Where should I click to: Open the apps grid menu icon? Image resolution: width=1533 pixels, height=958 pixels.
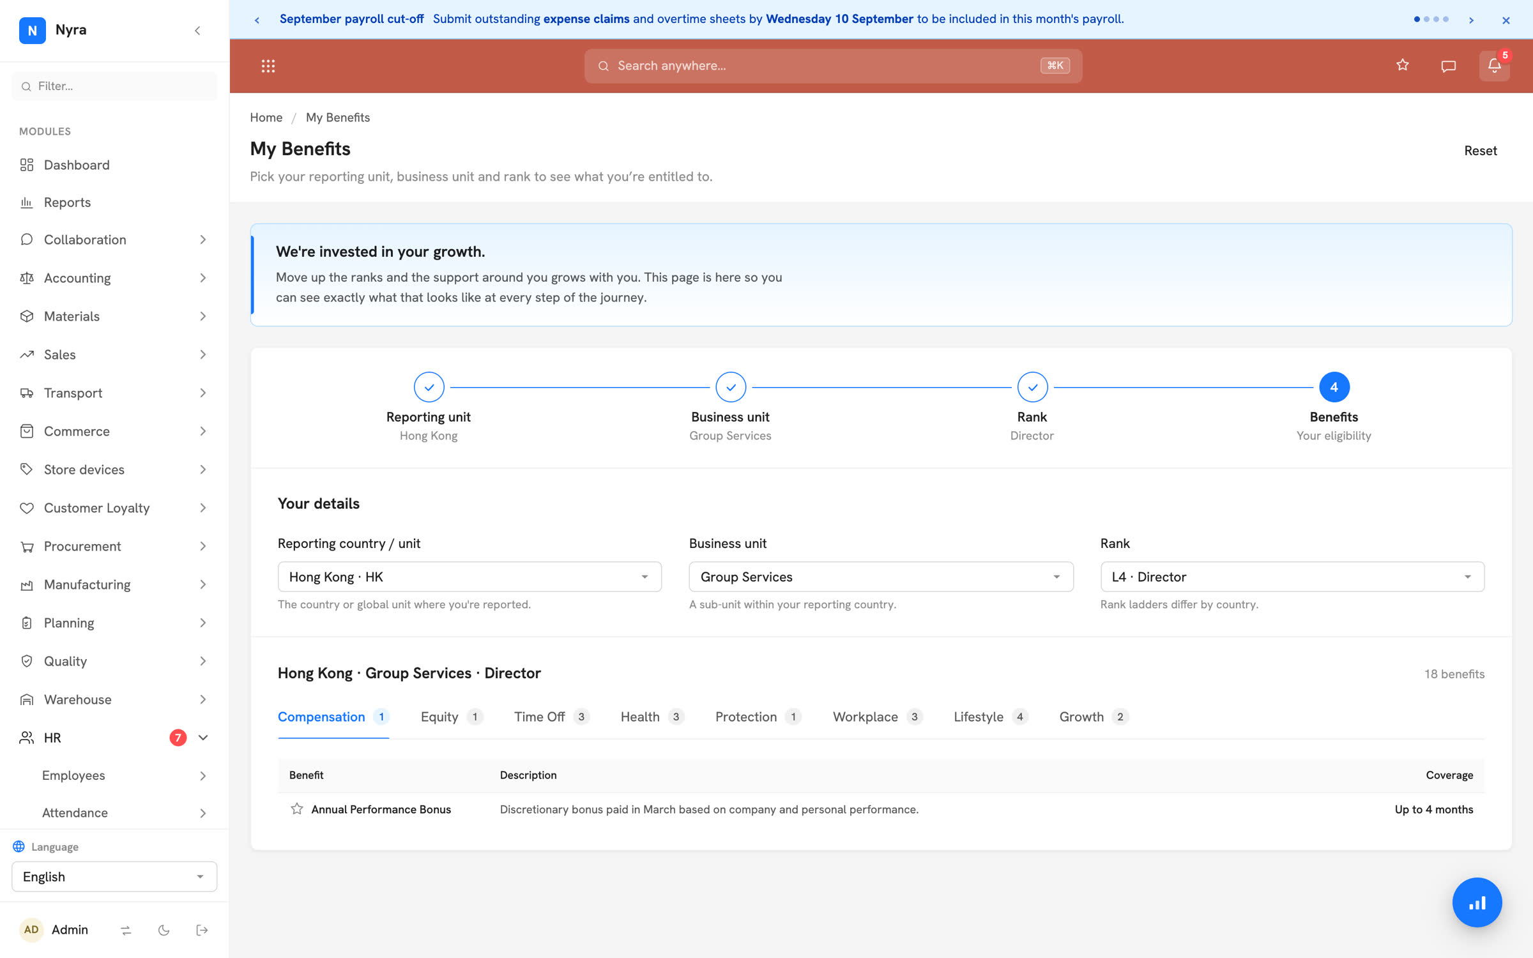click(268, 66)
